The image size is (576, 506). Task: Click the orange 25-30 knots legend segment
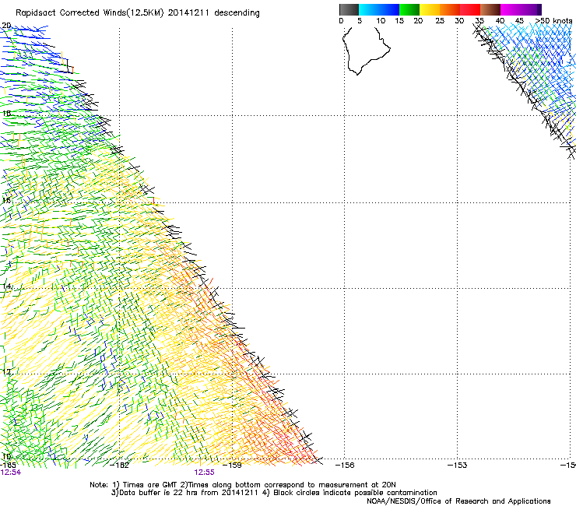pyautogui.click(x=450, y=9)
